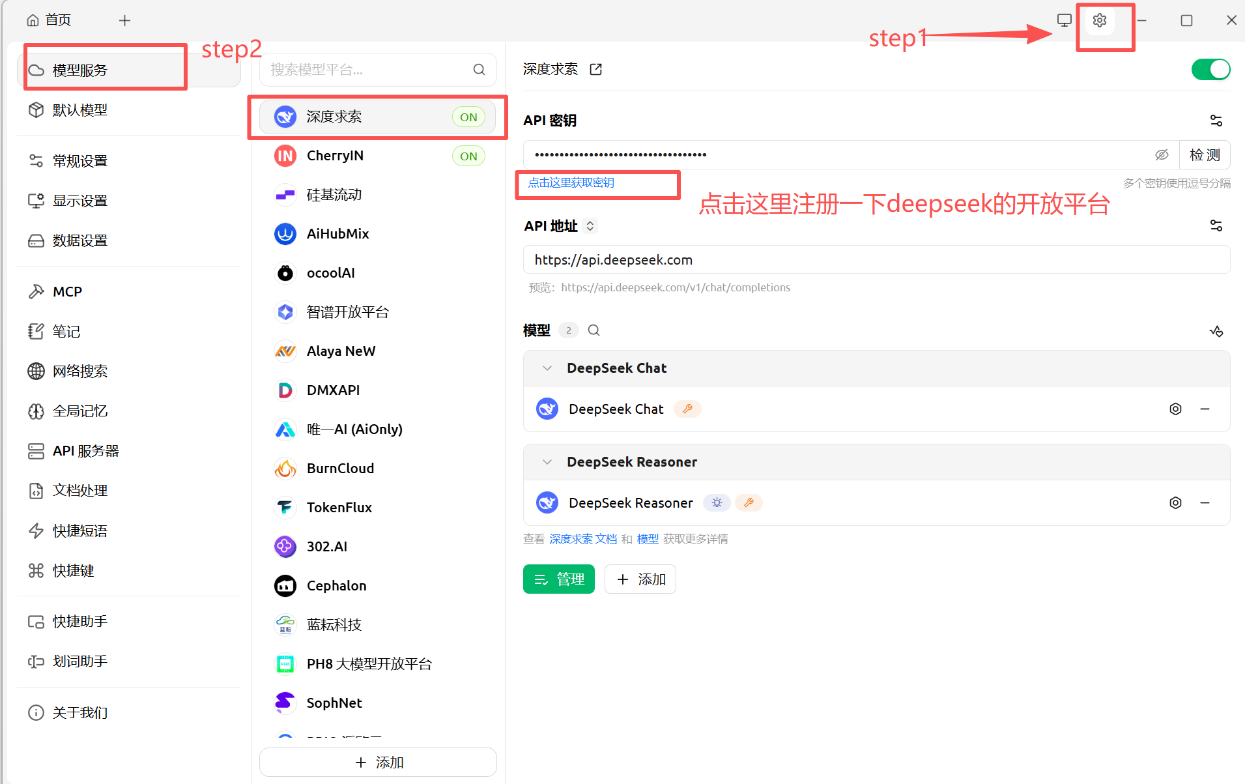Open API 服务器 settings
The height and width of the screenshot is (784, 1245).
coord(129,450)
